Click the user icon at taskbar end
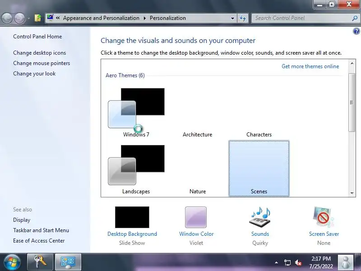Viewport: 361px width, 271px height. click(x=345, y=262)
